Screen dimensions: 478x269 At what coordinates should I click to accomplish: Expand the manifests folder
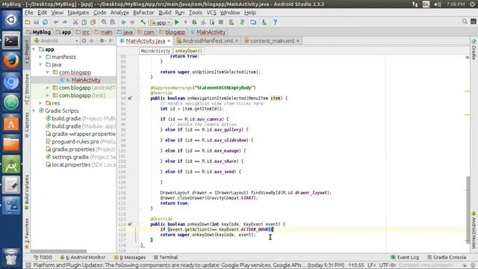(40, 57)
